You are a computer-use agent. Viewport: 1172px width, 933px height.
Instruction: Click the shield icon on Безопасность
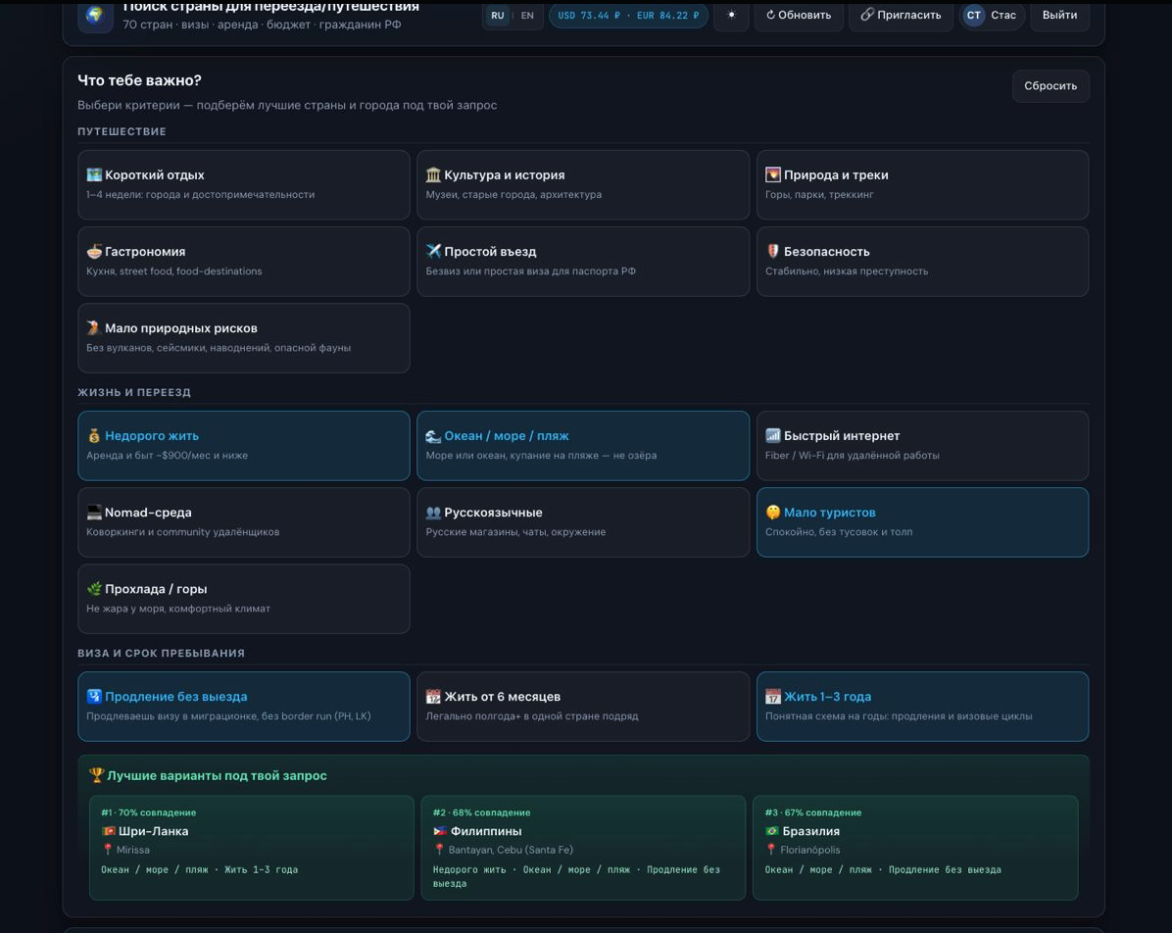(x=773, y=251)
